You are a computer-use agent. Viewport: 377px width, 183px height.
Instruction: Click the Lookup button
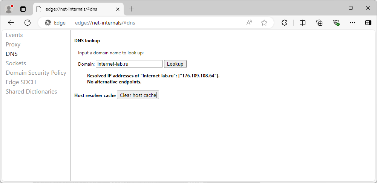pyautogui.click(x=175, y=64)
